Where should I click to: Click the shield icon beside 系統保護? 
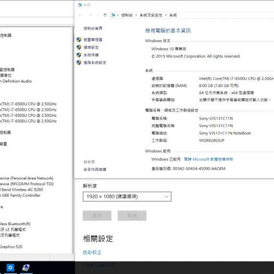(79, 55)
